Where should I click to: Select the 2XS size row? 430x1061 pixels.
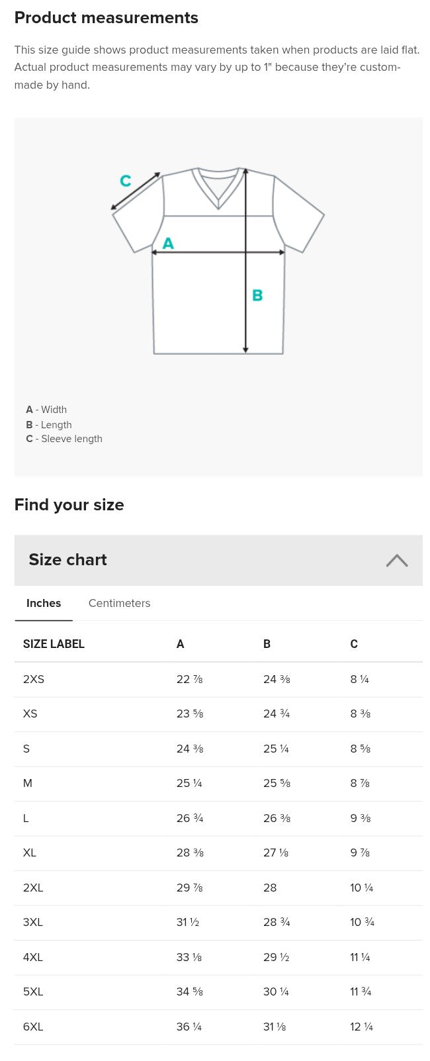pos(218,679)
